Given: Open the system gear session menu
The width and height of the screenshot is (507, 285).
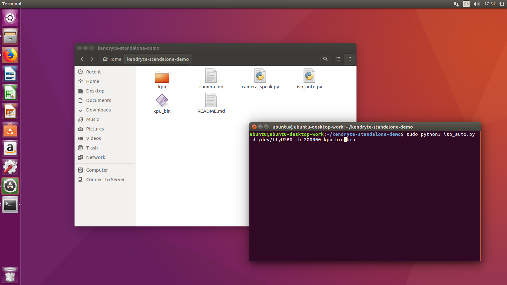Looking at the screenshot, I should point(502,4).
